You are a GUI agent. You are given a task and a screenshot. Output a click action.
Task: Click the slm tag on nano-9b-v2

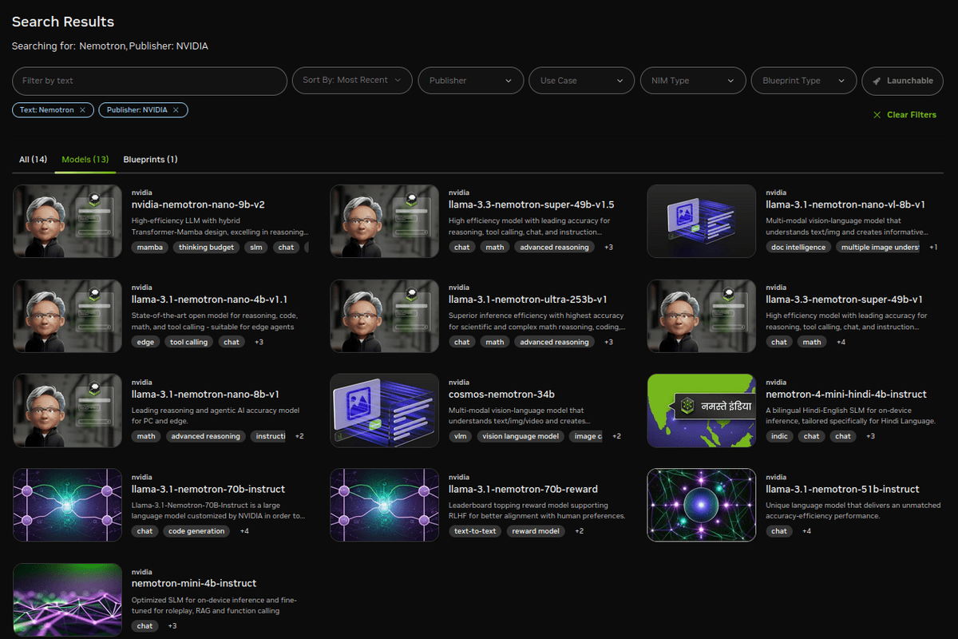pos(255,248)
